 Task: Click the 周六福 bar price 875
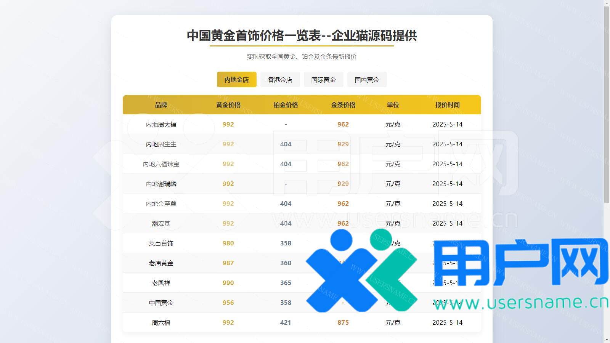click(343, 322)
